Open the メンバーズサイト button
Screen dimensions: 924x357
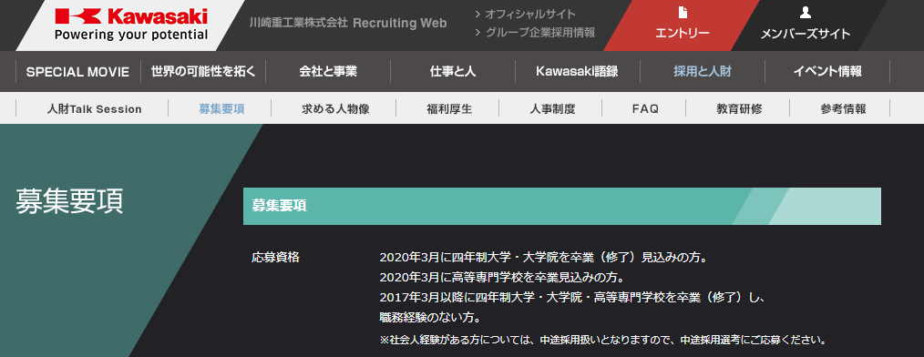805,25
